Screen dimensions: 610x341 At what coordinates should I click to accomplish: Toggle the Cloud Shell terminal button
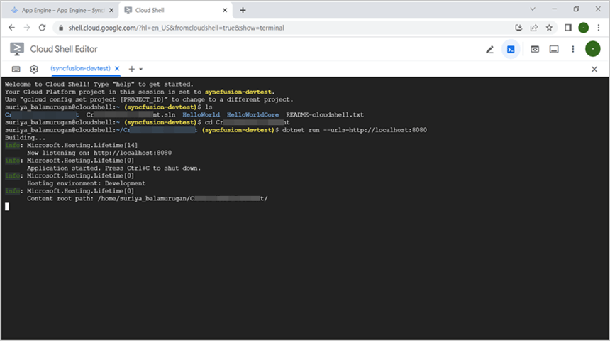(x=511, y=50)
